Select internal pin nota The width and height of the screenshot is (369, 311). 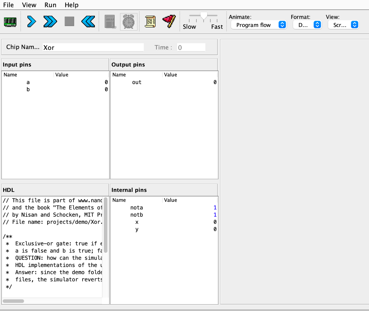pyautogui.click(x=137, y=208)
